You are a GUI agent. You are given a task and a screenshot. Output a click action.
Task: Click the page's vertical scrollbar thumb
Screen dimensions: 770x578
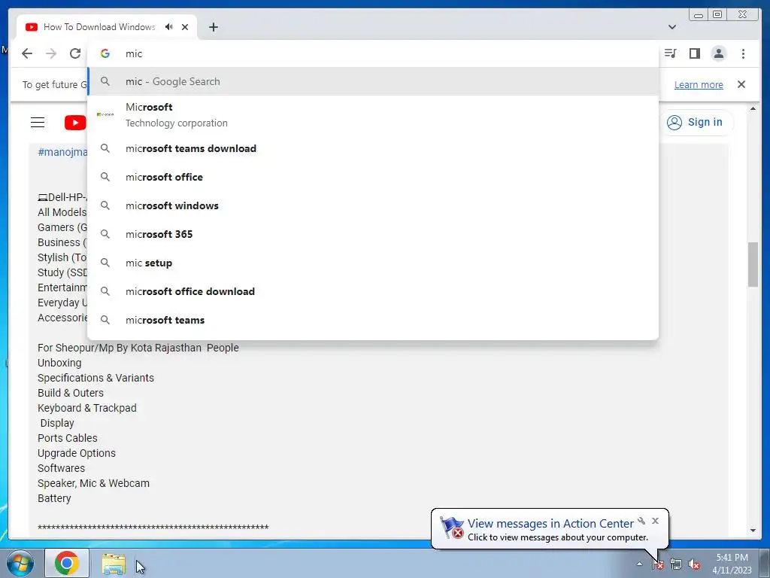753,264
